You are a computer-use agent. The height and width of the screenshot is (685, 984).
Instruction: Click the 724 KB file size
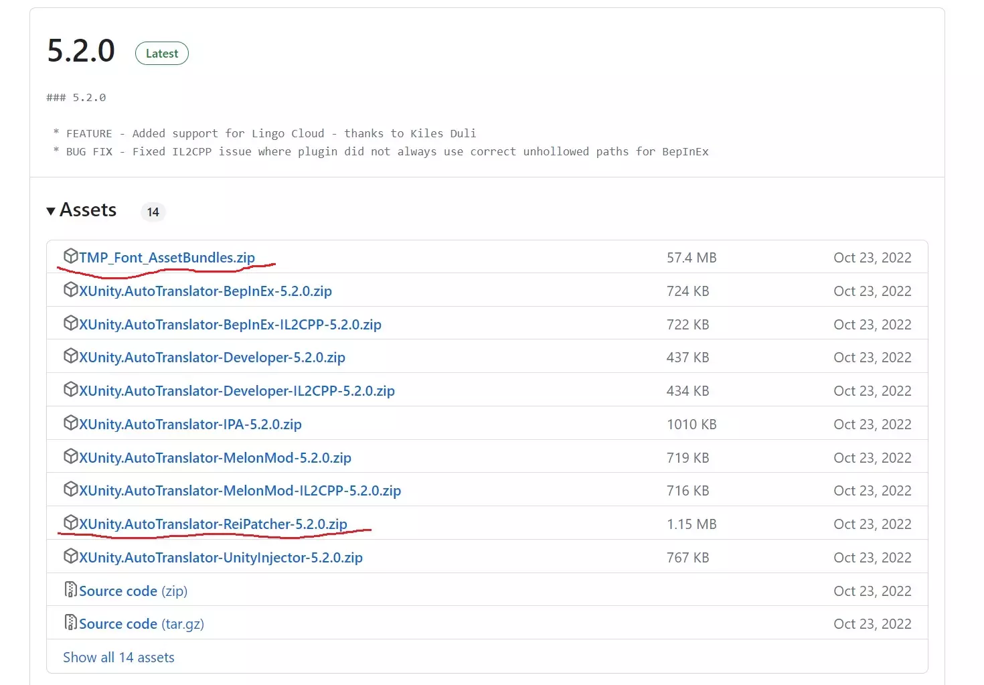click(x=687, y=291)
